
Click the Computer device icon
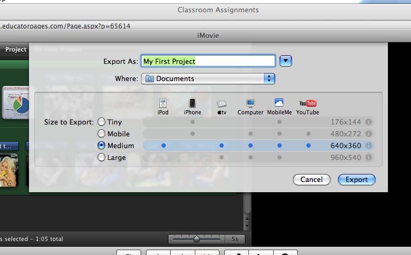(x=251, y=104)
